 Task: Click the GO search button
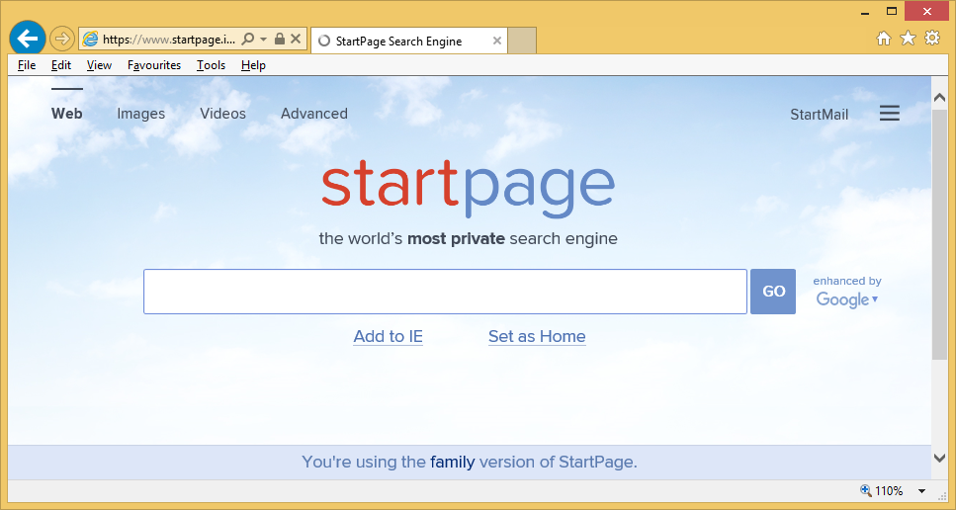(773, 292)
